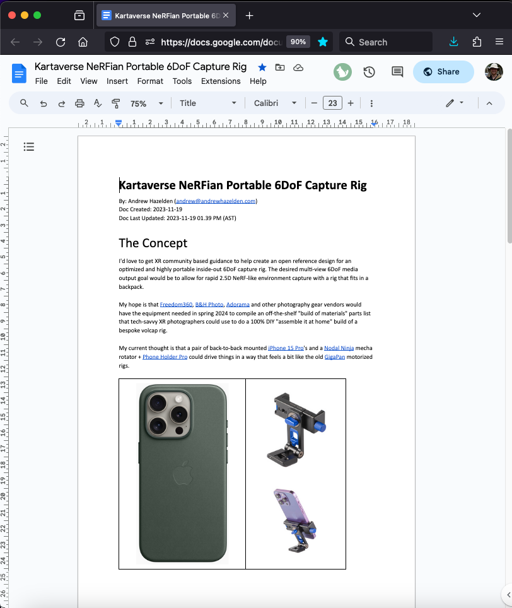The image size is (512, 608).
Task: Show document outline icon
Action: click(x=28, y=146)
